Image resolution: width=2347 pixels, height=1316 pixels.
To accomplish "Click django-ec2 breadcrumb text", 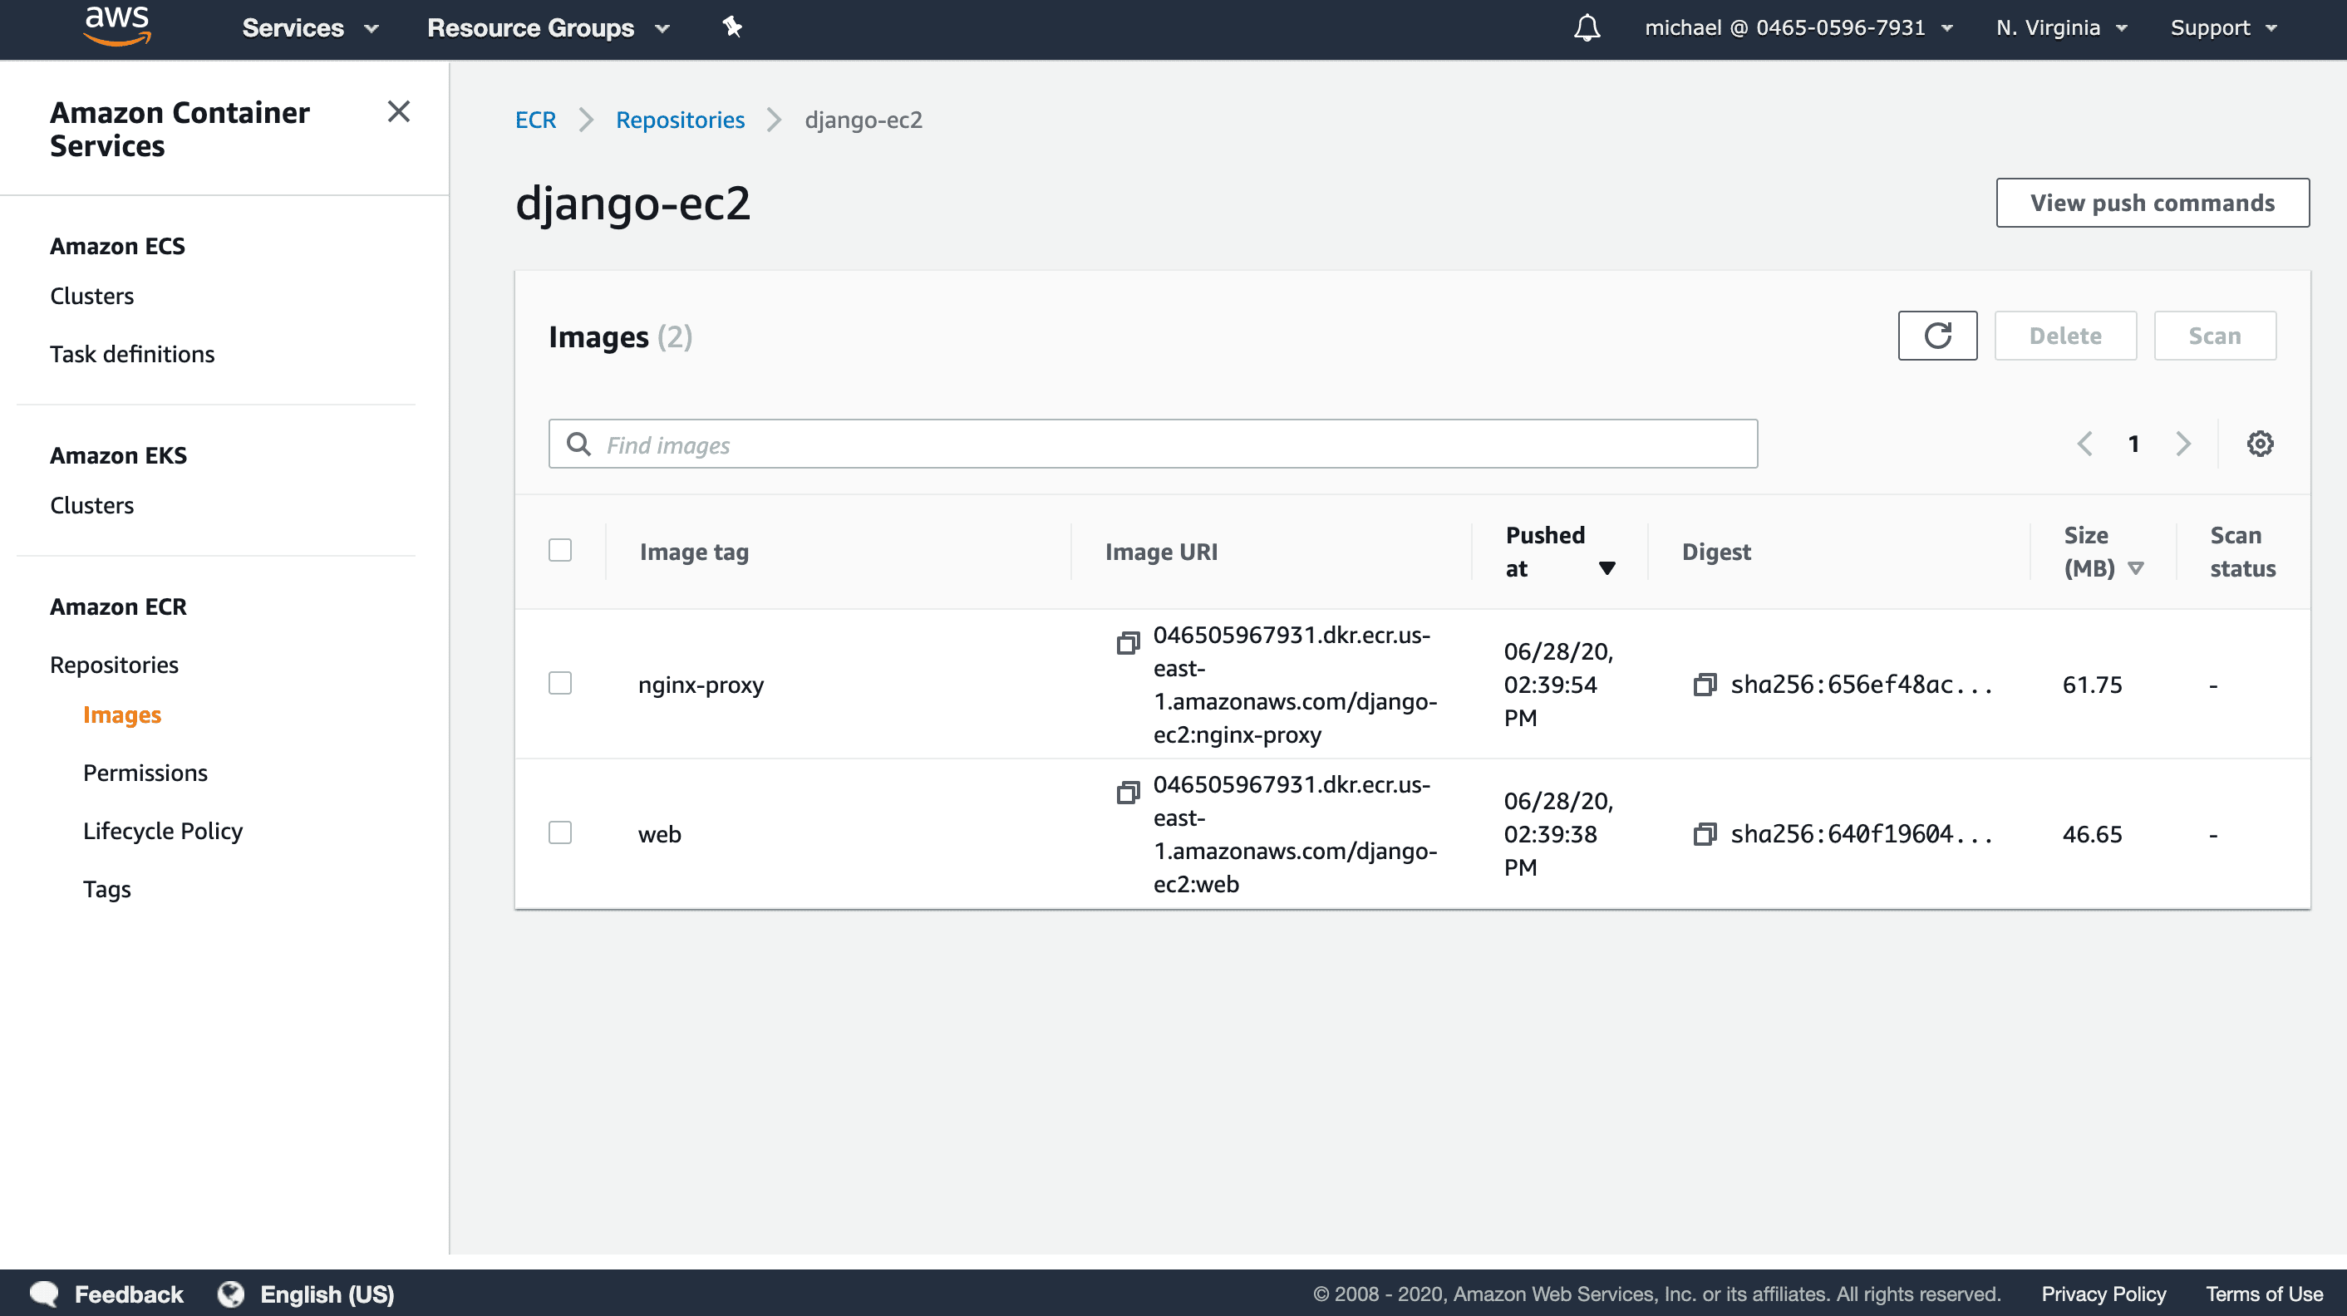I will point(863,120).
